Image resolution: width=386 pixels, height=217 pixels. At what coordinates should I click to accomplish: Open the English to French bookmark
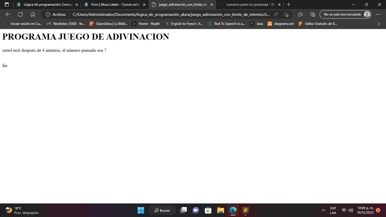pos(183,24)
